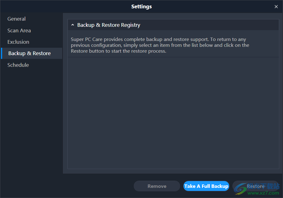Click the blue selection indicator beside Backup & Restore
The width and height of the screenshot is (283, 198).
click(2, 53)
